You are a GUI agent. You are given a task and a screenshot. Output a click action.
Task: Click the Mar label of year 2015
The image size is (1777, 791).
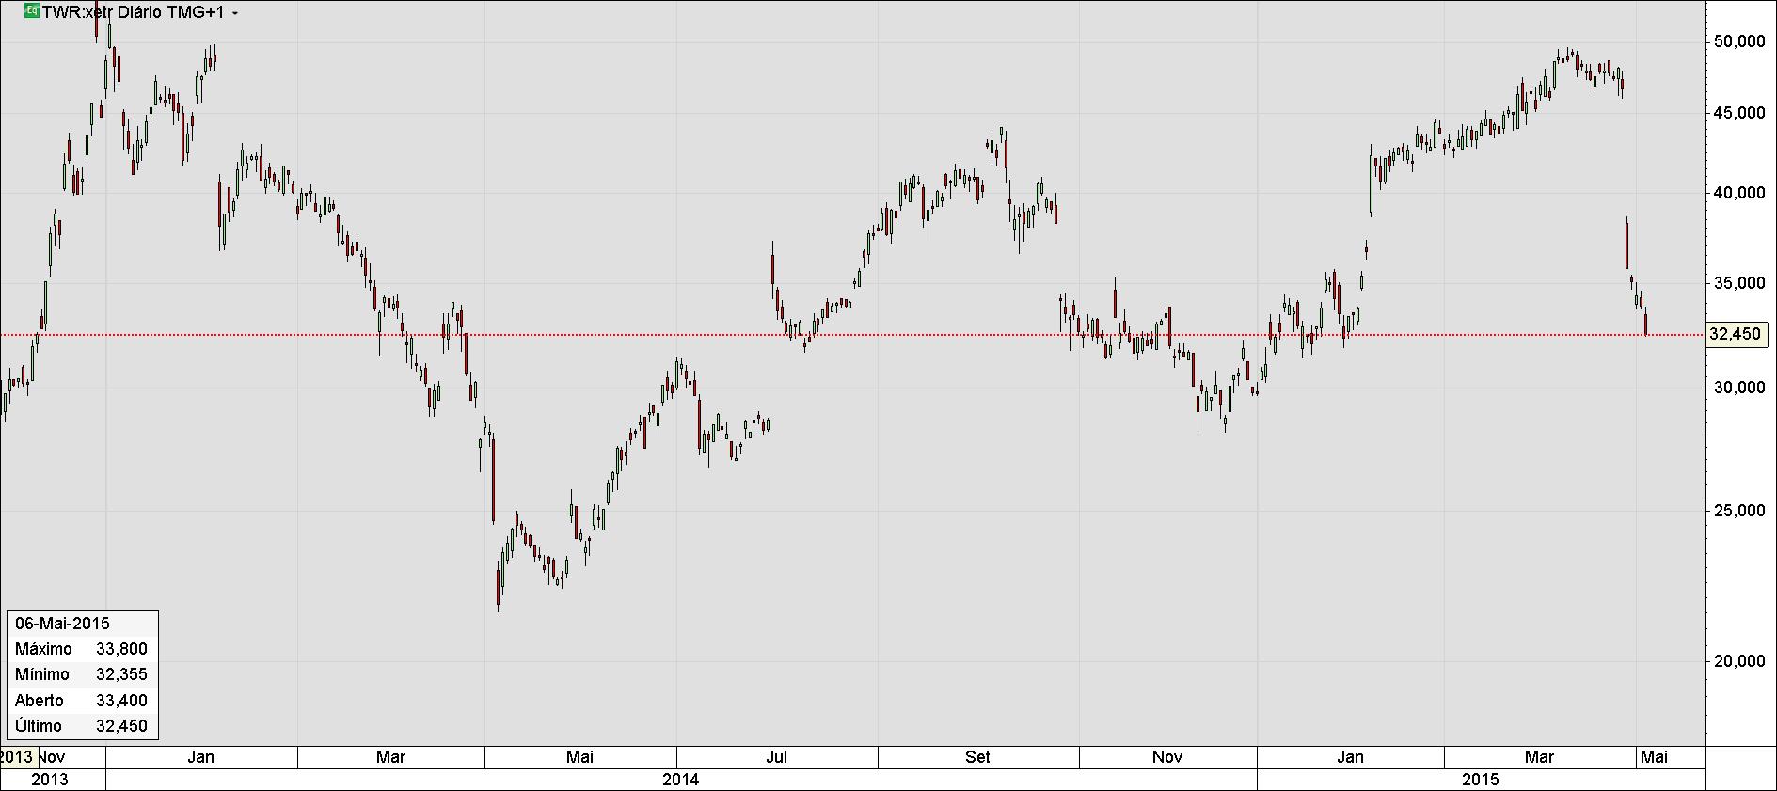click(1539, 757)
